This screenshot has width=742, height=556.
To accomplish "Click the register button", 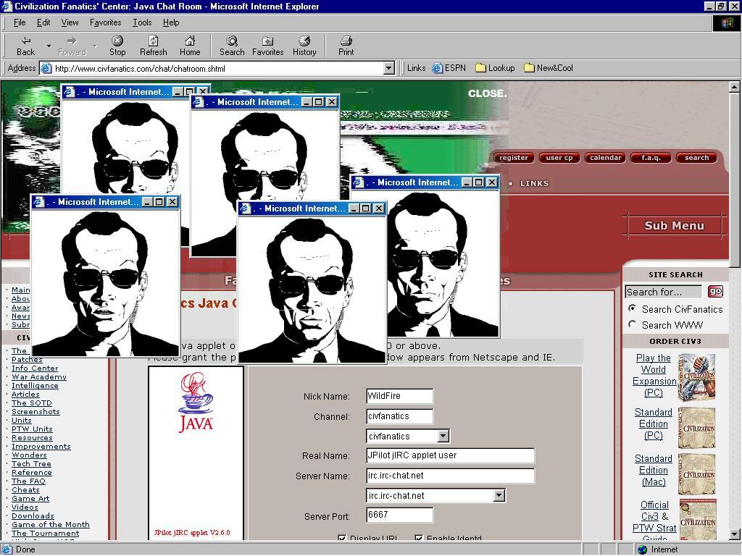I will point(514,158).
